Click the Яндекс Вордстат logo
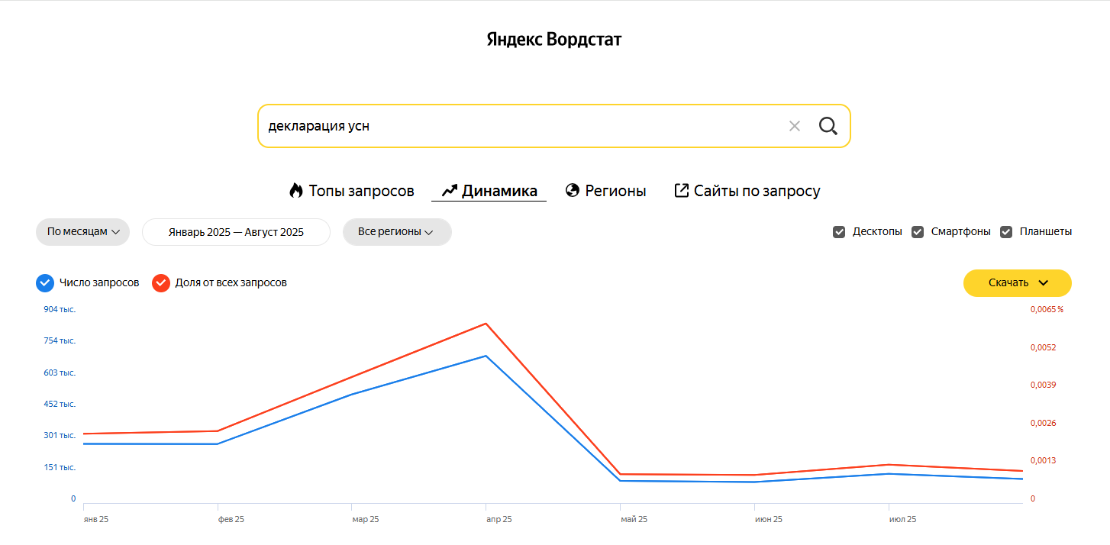 [x=554, y=40]
